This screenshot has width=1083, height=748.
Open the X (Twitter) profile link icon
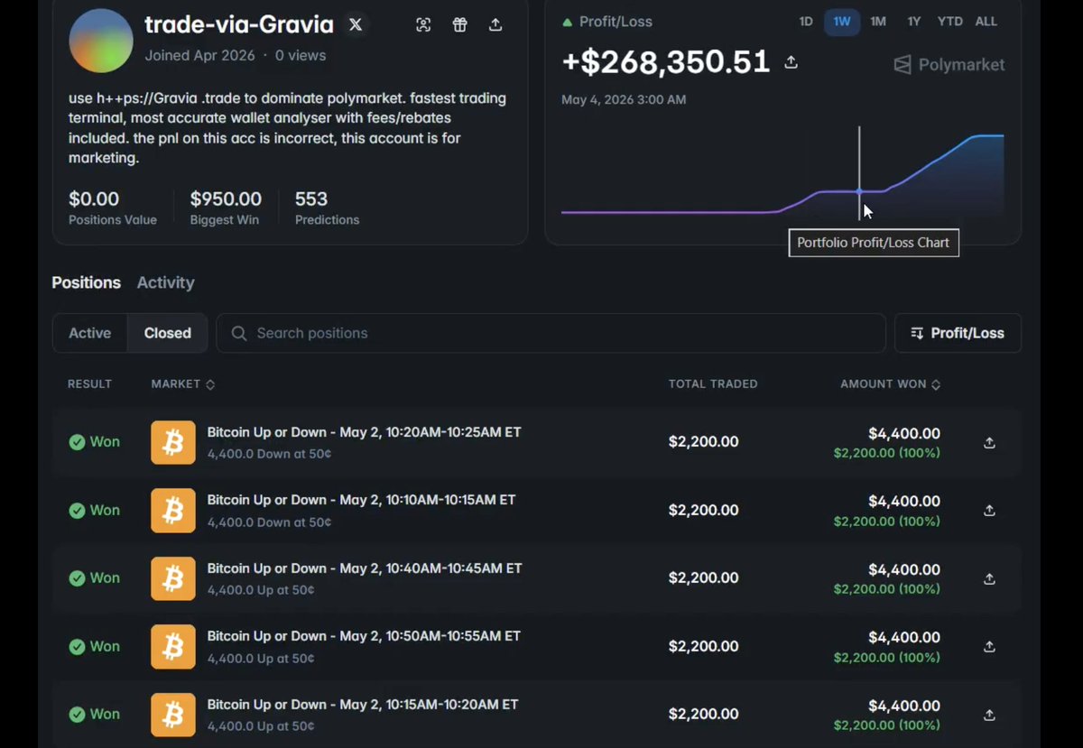(x=356, y=25)
